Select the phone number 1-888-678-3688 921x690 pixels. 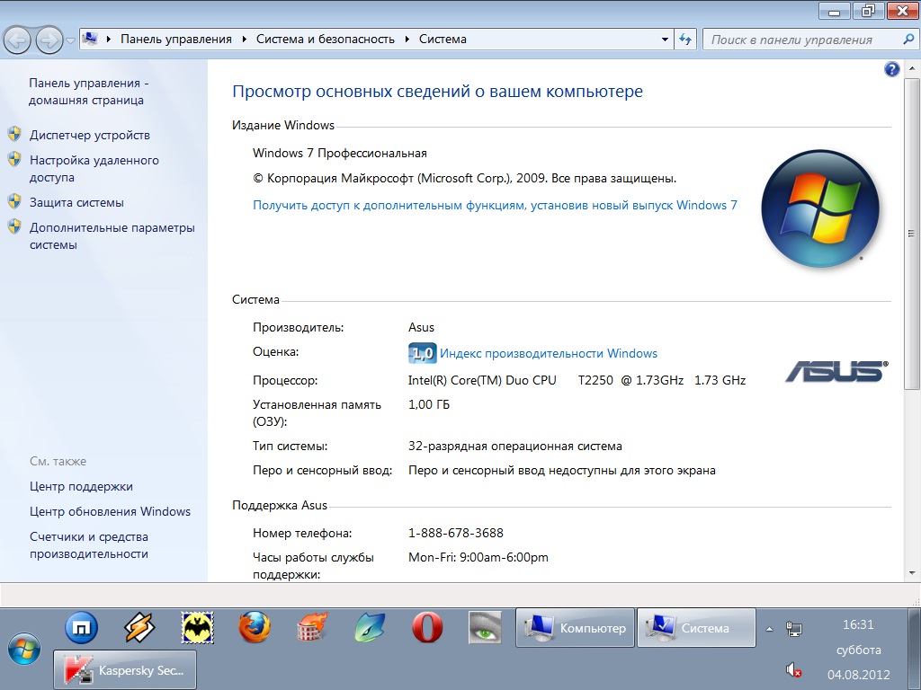(x=456, y=533)
